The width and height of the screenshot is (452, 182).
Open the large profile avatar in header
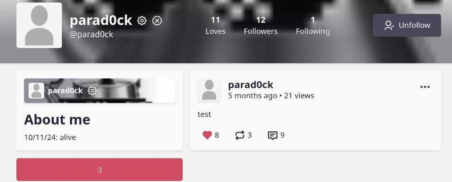tap(39, 25)
